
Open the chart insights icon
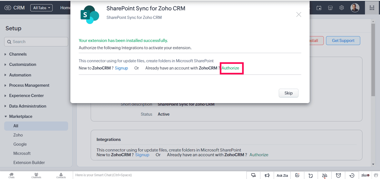297,175
